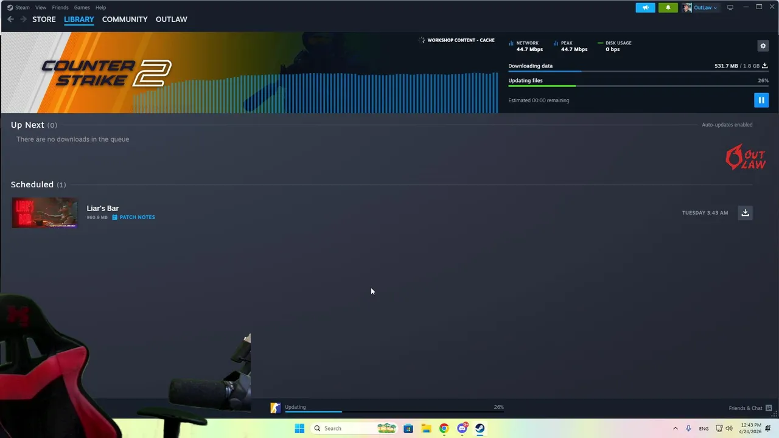Click the Friends & Chat icon

click(769, 408)
